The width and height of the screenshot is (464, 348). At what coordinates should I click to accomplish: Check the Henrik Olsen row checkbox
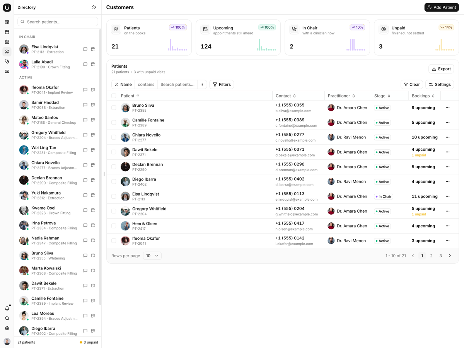tap(114, 226)
